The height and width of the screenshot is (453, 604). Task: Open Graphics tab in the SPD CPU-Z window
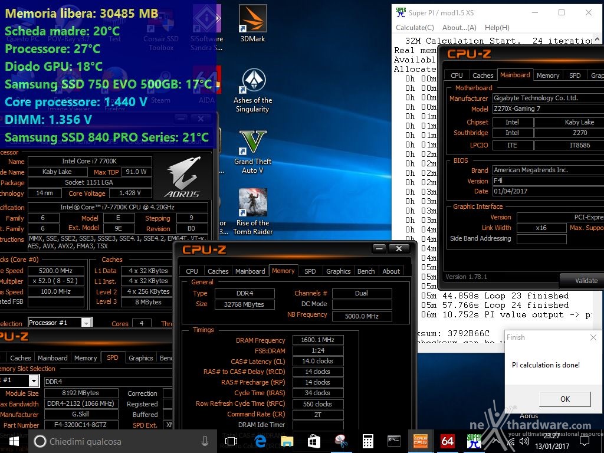[x=140, y=358]
